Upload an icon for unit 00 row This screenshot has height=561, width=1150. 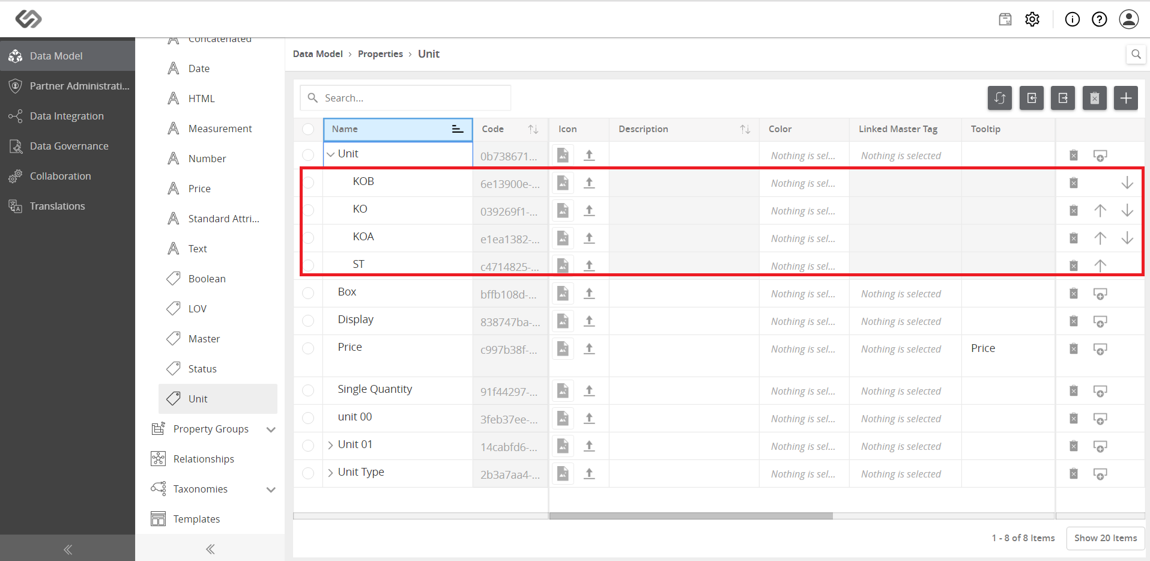click(x=589, y=418)
